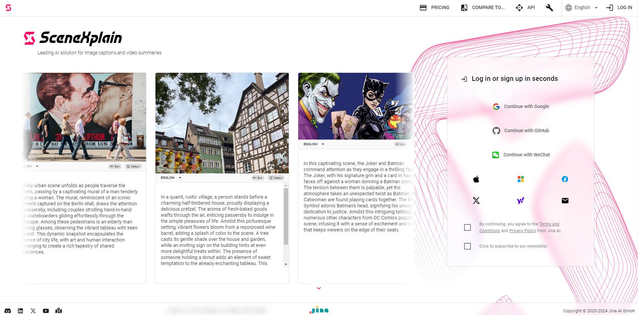Image resolution: width=638 pixels, height=315 pixels.
Task: Choose the Facebook login icon
Action: pyautogui.click(x=565, y=179)
